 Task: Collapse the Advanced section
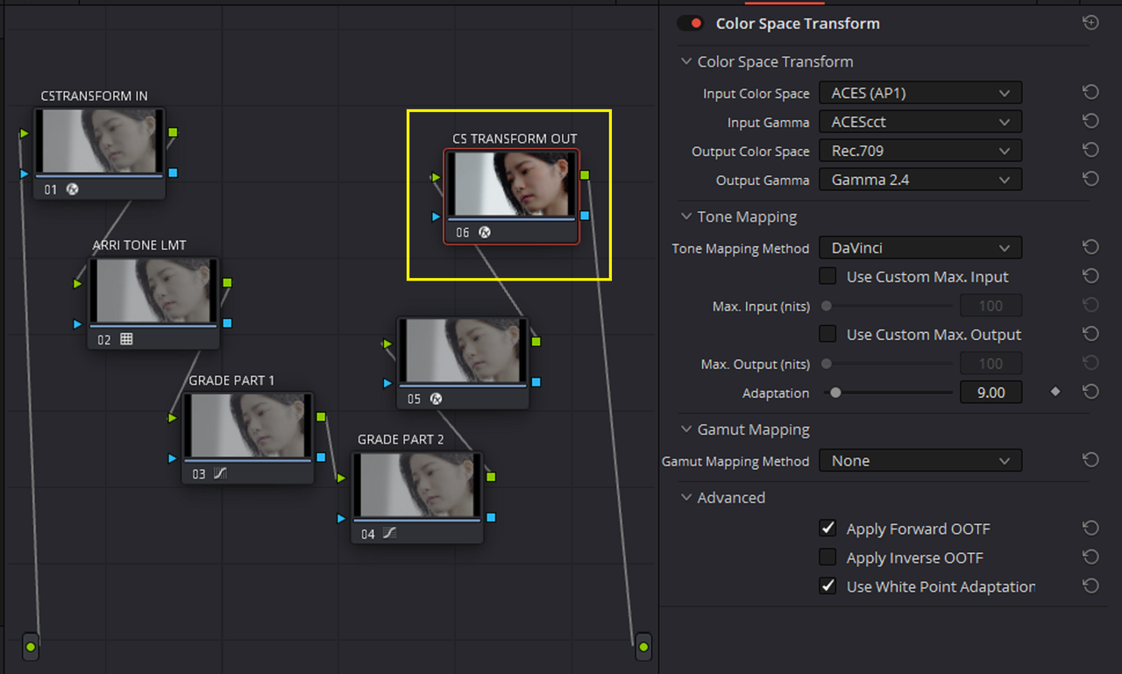pyautogui.click(x=685, y=498)
